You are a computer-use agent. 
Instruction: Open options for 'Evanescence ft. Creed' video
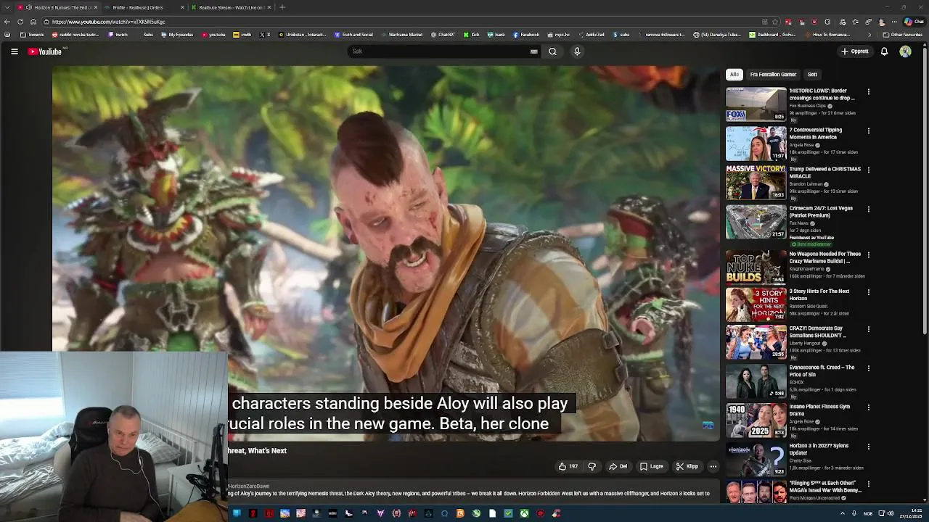[868, 368]
